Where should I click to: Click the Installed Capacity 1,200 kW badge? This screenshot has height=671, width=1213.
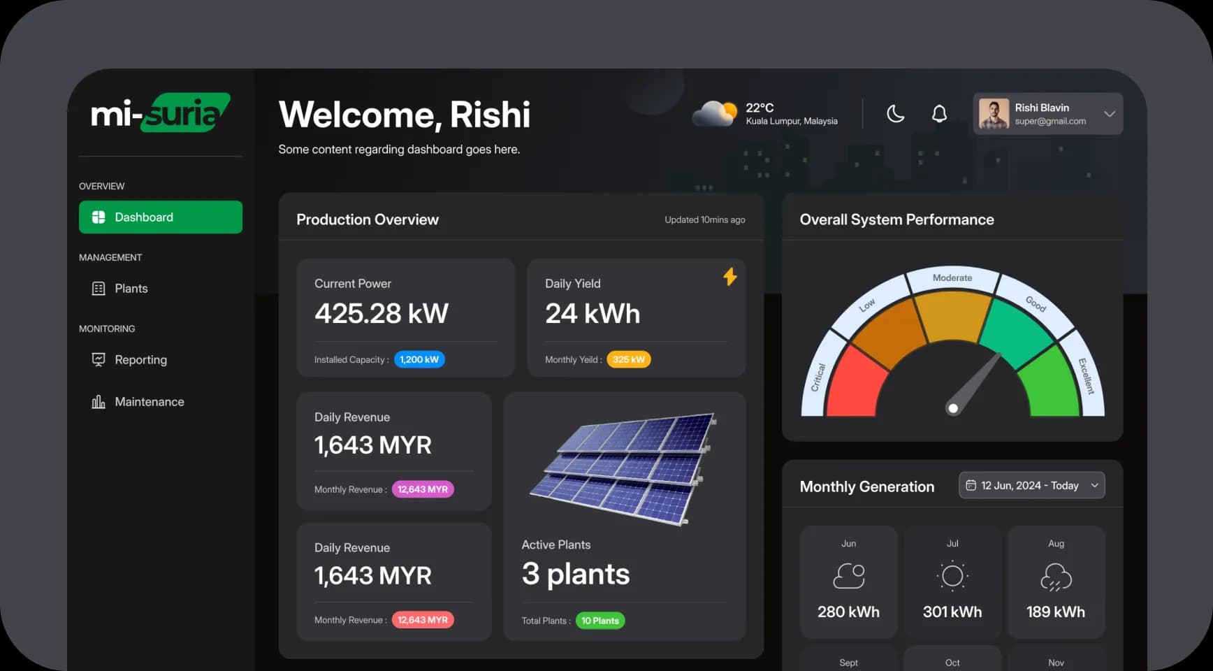419,359
